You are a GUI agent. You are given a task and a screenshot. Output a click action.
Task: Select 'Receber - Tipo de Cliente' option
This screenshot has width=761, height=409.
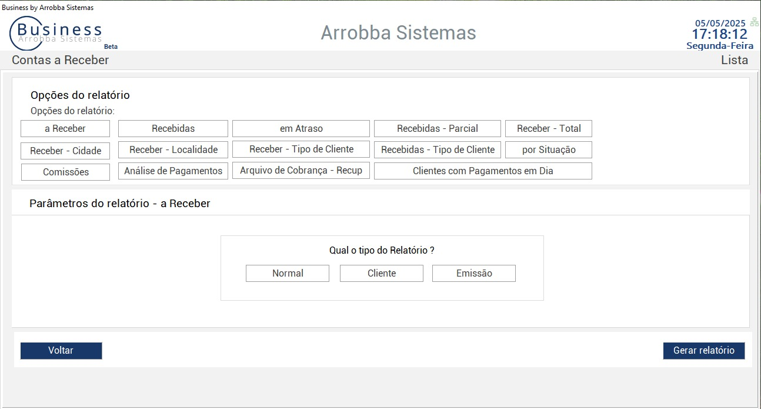301,149
